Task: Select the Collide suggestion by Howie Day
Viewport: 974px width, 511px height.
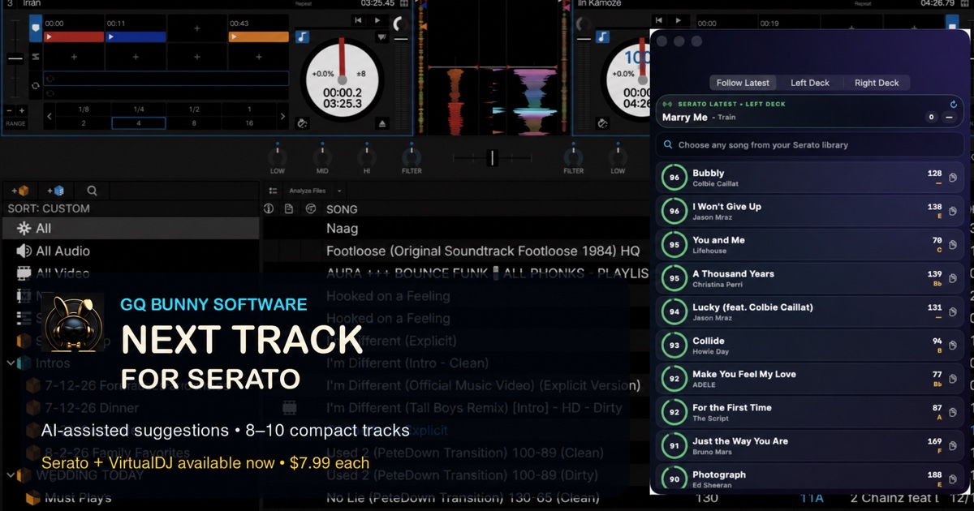Action: point(810,346)
